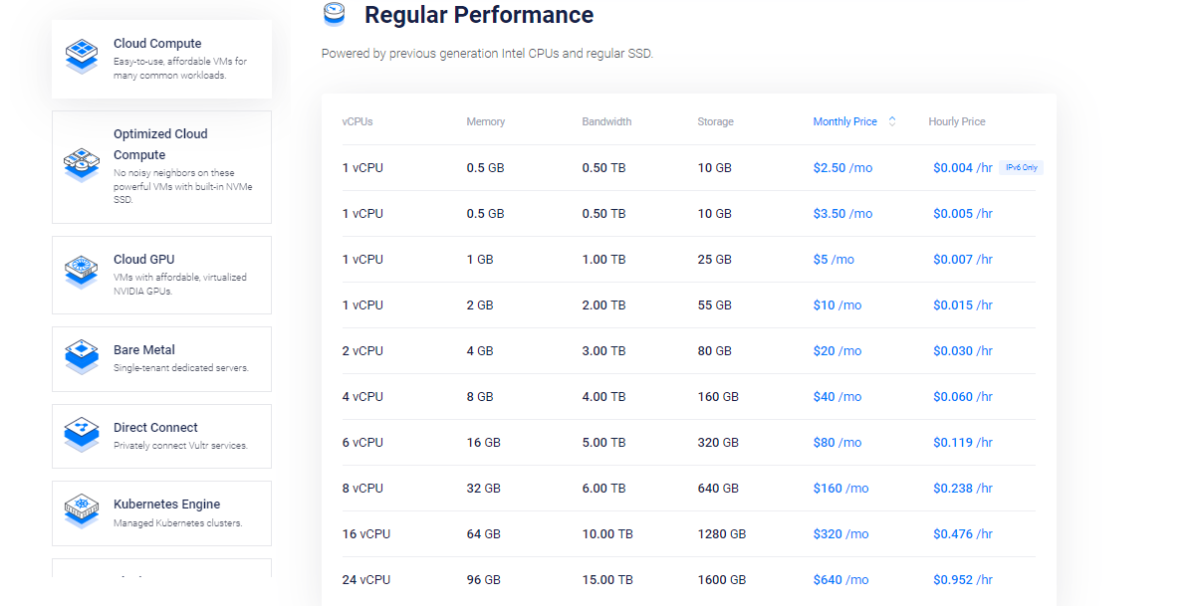
Task: Click the $2.50 monthly price link
Action: (x=842, y=167)
